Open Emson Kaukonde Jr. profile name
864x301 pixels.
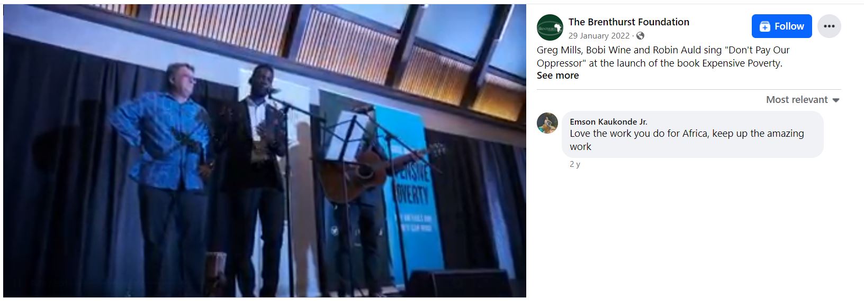click(x=608, y=122)
